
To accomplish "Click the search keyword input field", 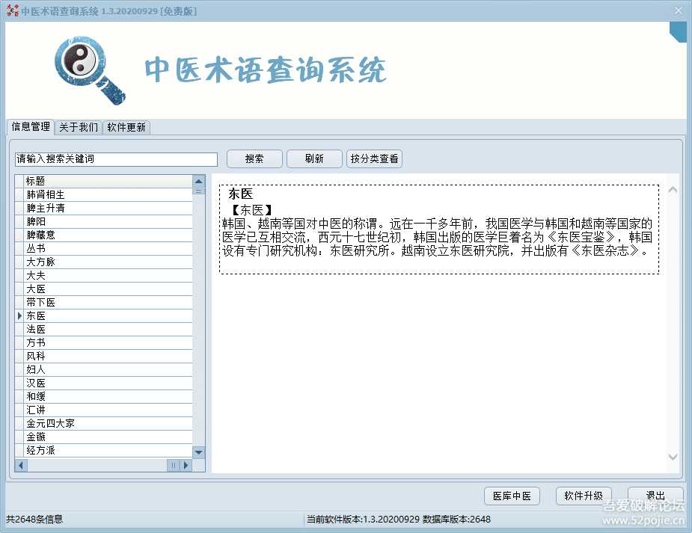I will pyautogui.click(x=115, y=158).
